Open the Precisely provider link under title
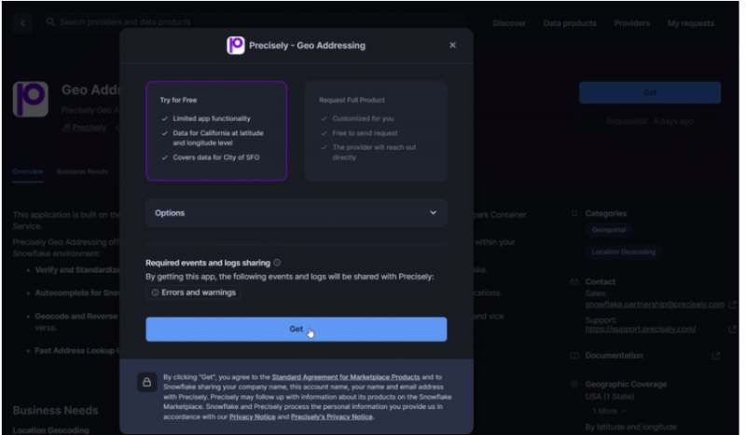 (x=89, y=128)
